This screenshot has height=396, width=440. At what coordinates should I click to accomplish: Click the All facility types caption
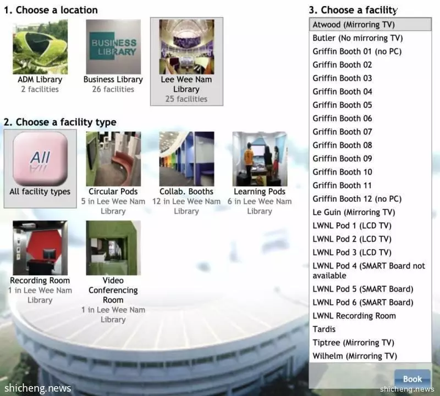(40, 192)
